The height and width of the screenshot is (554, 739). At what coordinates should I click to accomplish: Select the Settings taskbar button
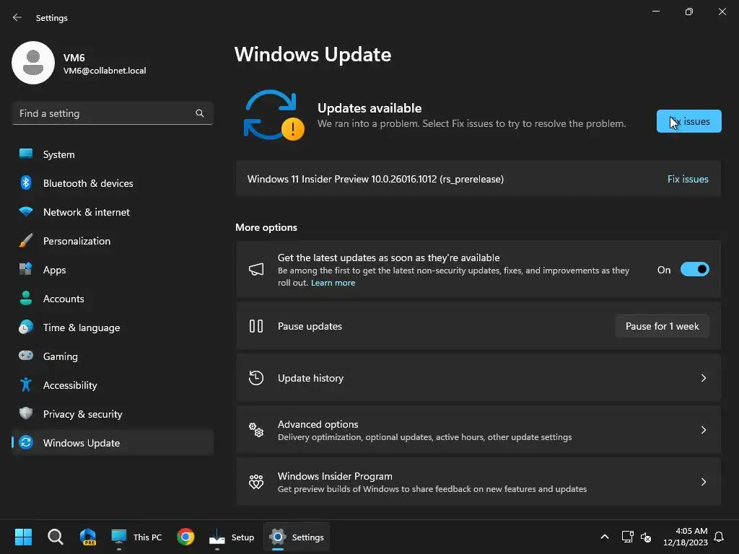point(297,537)
